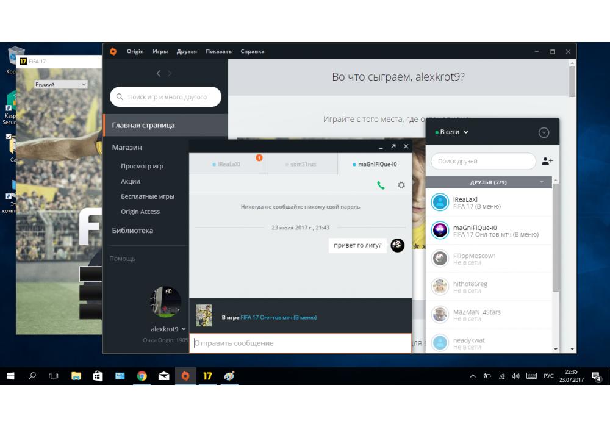Switch to the IReaLaXl chat tab
Image resolution: width=610 pixels, height=427 pixels.
point(226,164)
